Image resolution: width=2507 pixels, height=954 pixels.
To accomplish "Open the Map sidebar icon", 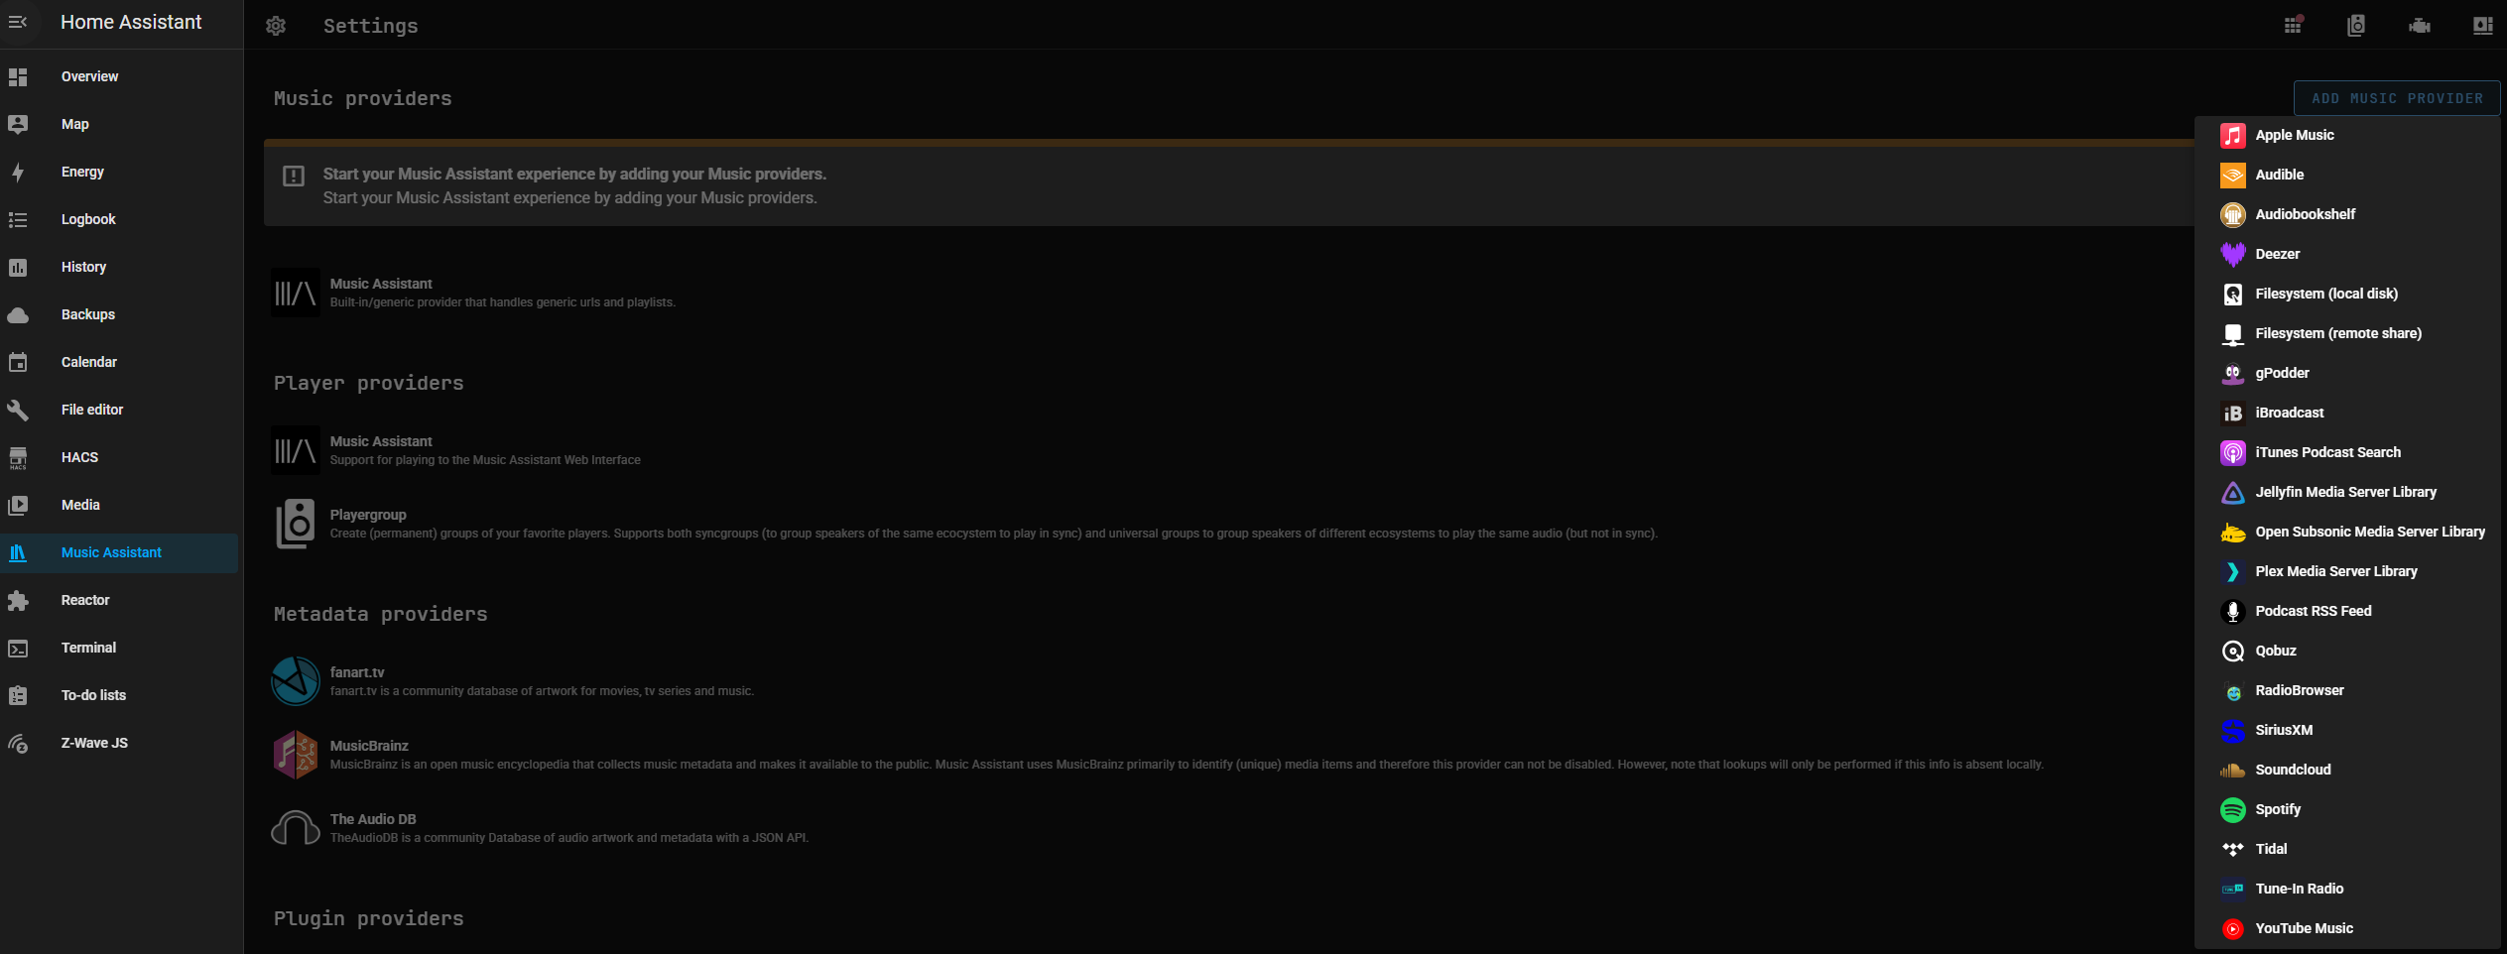I will pos(18,124).
